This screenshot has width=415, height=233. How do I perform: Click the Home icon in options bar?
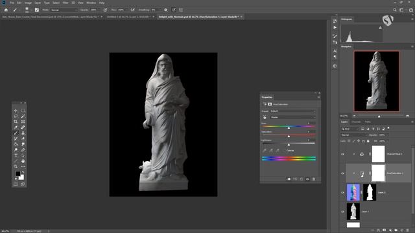(6, 10)
